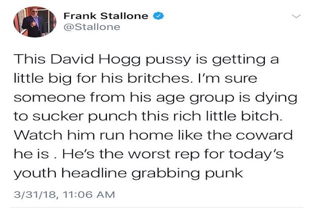Screen dimensions: 313x209
Task: Click the word britches in tweet text
Action: point(159,78)
